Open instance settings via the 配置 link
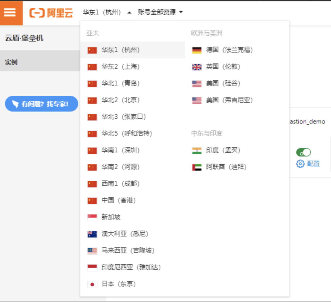The image size is (331, 302). [313, 164]
